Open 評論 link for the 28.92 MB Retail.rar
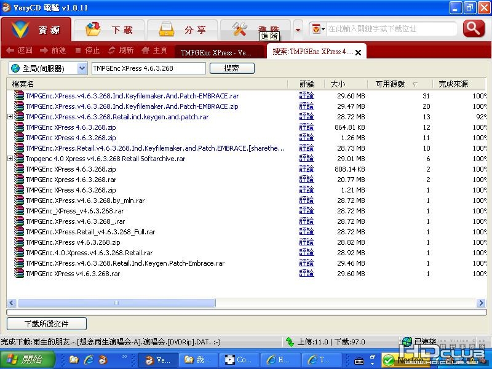This screenshot has height=369, width=492. [x=306, y=253]
